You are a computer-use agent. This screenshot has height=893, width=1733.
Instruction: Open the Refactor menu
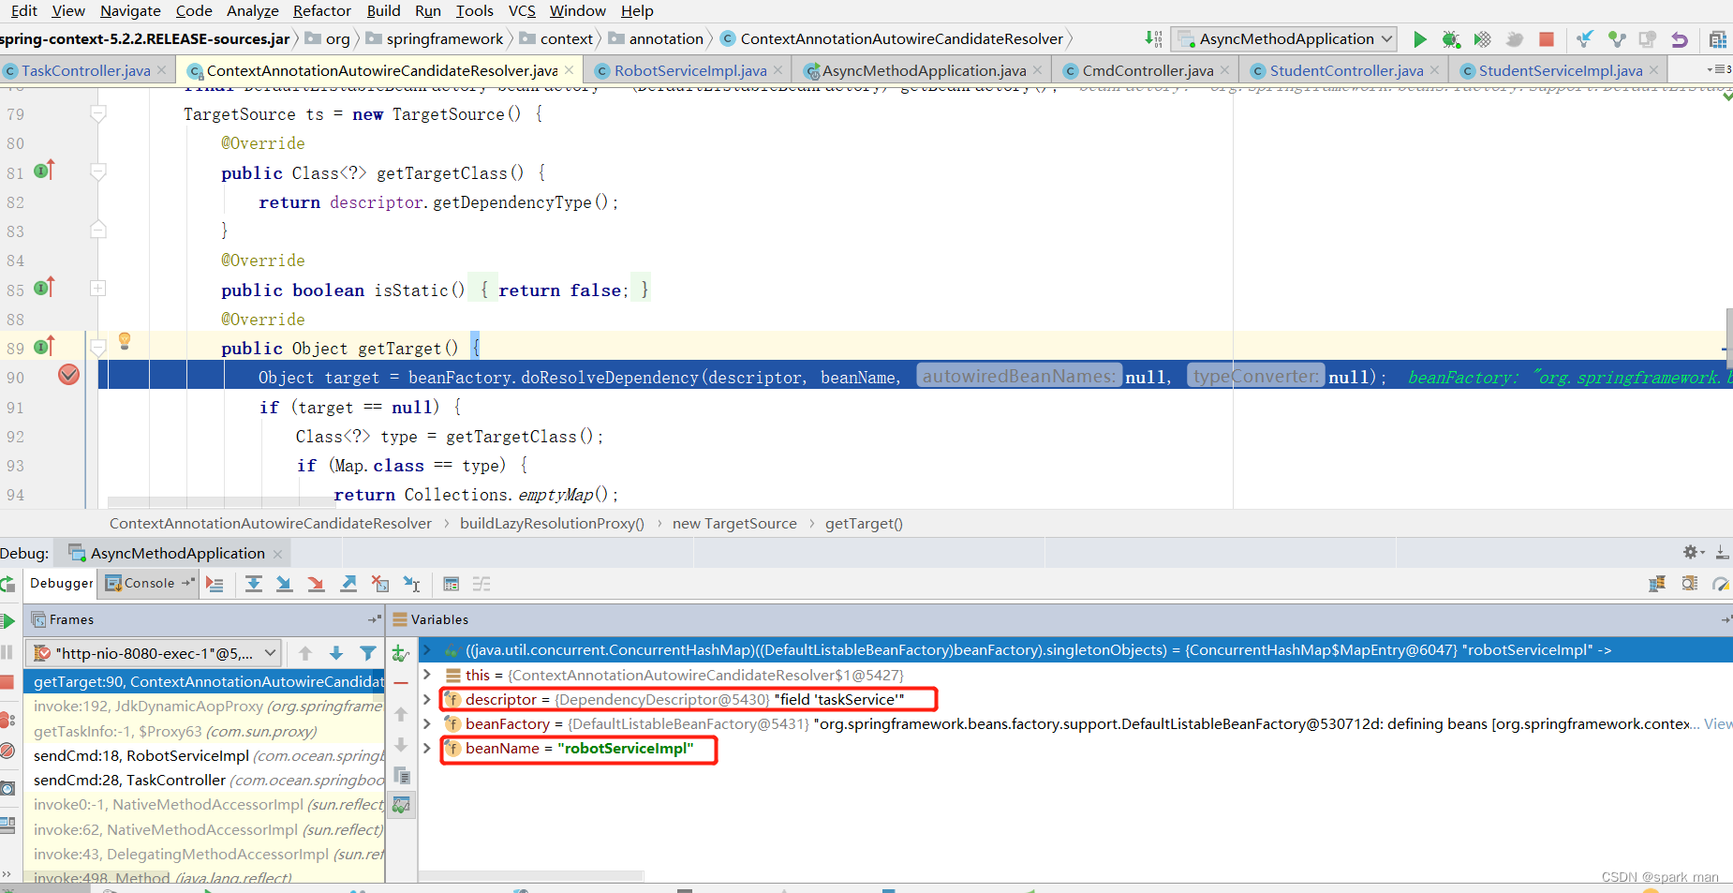pyautogui.click(x=321, y=10)
